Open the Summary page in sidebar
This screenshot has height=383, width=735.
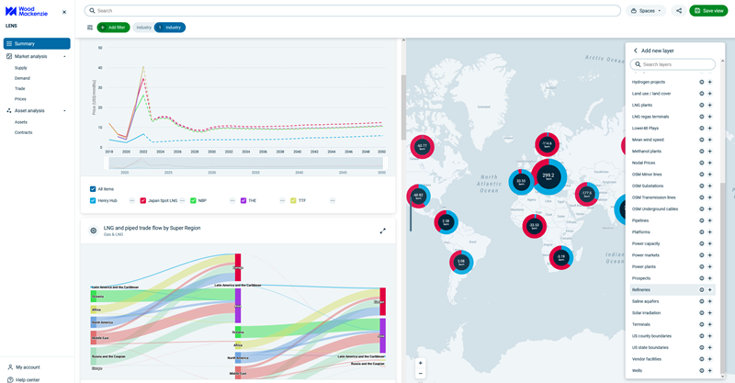click(x=37, y=43)
